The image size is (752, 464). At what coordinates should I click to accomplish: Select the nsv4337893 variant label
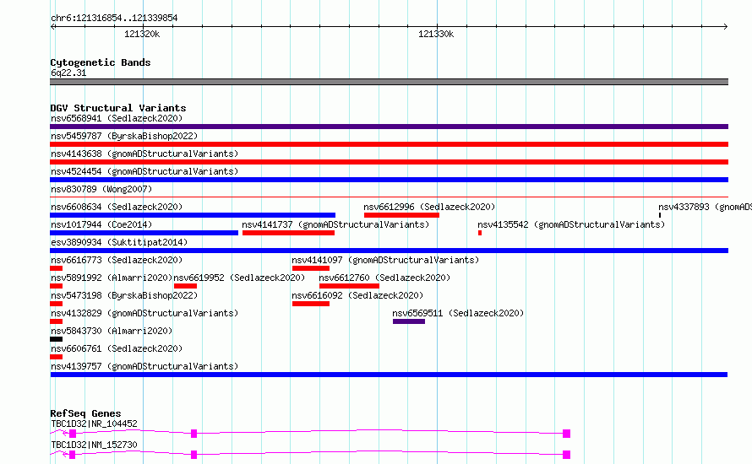705,207
